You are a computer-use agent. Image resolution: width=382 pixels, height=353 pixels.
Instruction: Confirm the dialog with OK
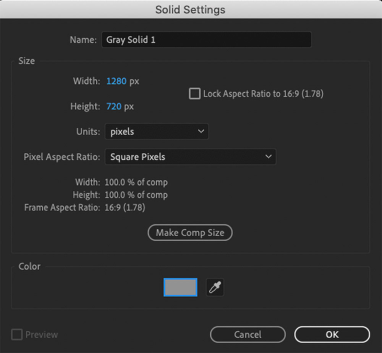pyautogui.click(x=332, y=335)
